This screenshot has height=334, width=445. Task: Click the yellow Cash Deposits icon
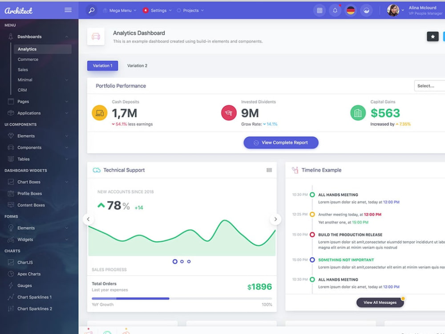point(100,113)
